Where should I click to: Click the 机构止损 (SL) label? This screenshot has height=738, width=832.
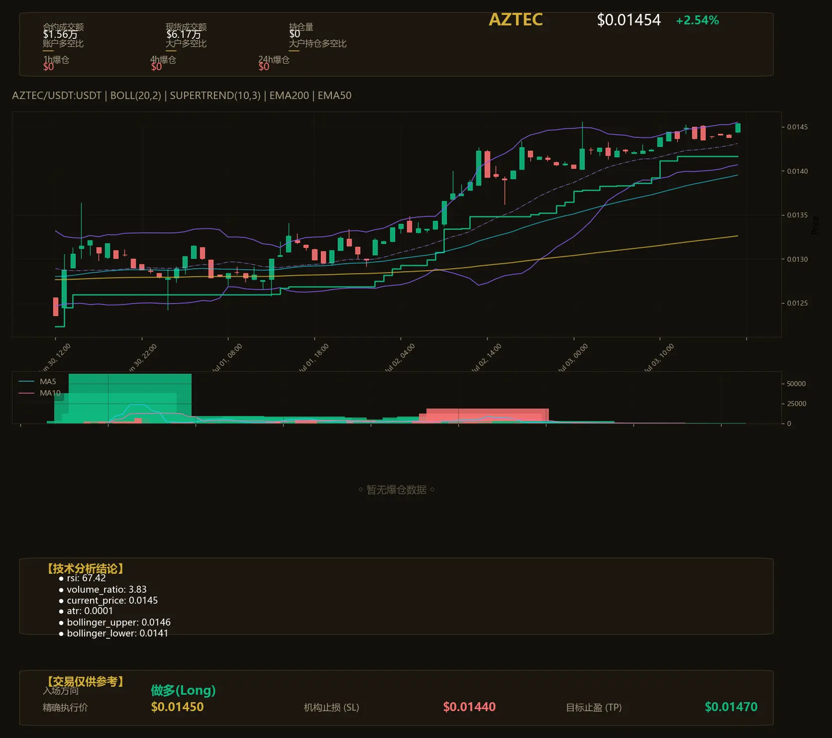click(331, 708)
